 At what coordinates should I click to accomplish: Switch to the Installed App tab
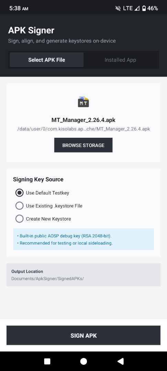pyautogui.click(x=120, y=60)
